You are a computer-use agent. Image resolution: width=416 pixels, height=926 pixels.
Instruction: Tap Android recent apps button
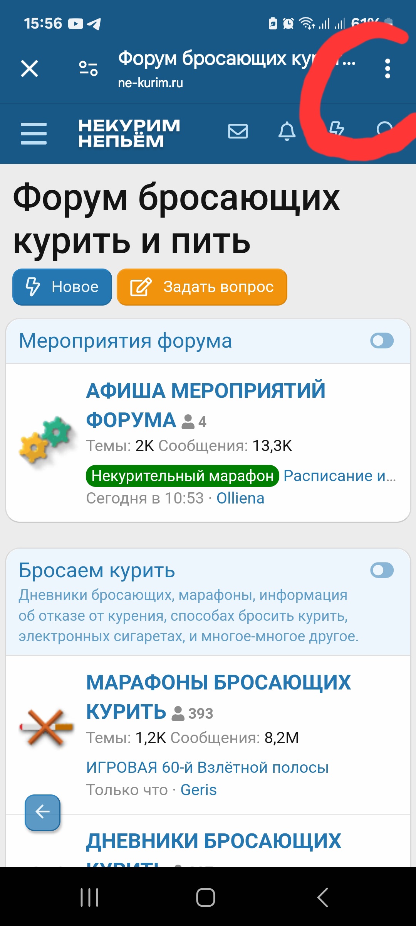(x=89, y=897)
